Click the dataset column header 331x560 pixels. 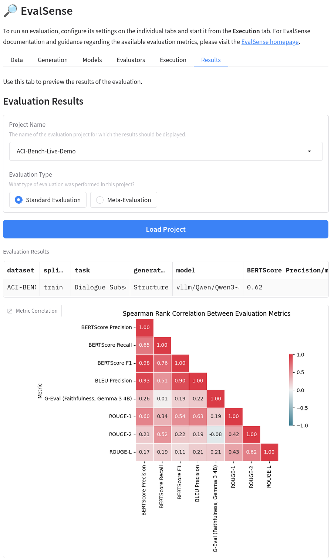pos(21,270)
